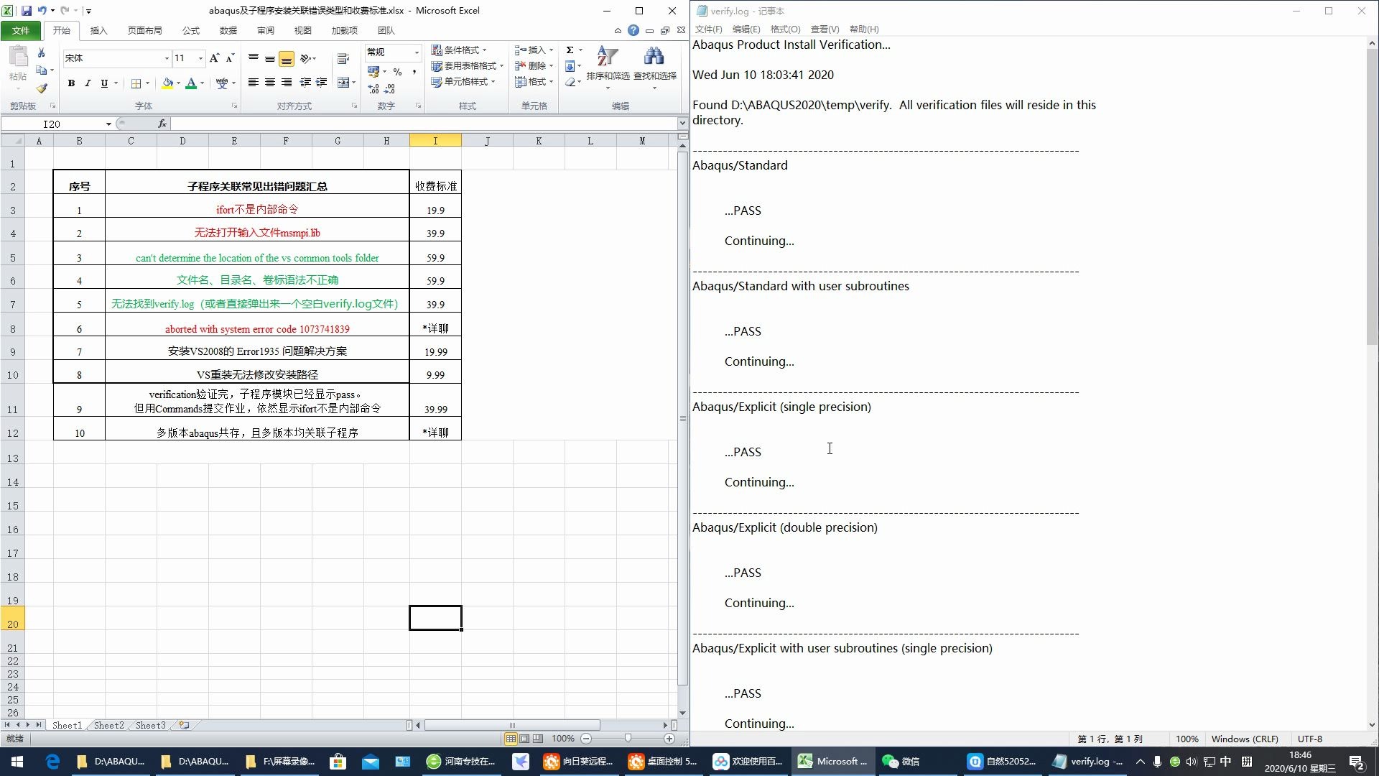This screenshot has width=1379, height=776.
Task: Toggle bold formatting in Excel
Action: click(71, 83)
